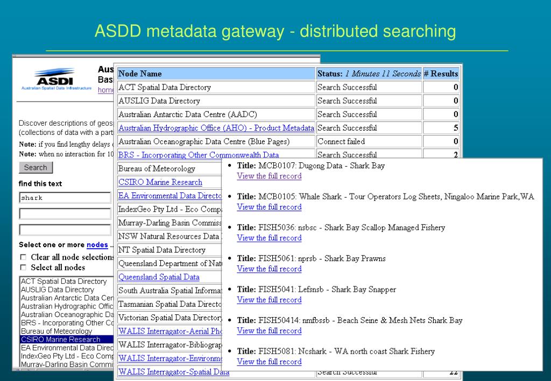View full record for MCB0105 Whale Shark
The height and width of the screenshot is (381, 551).
[x=269, y=207]
